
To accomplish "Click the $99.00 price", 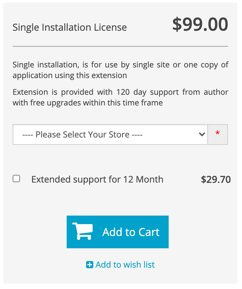I will pyautogui.click(x=200, y=24).
